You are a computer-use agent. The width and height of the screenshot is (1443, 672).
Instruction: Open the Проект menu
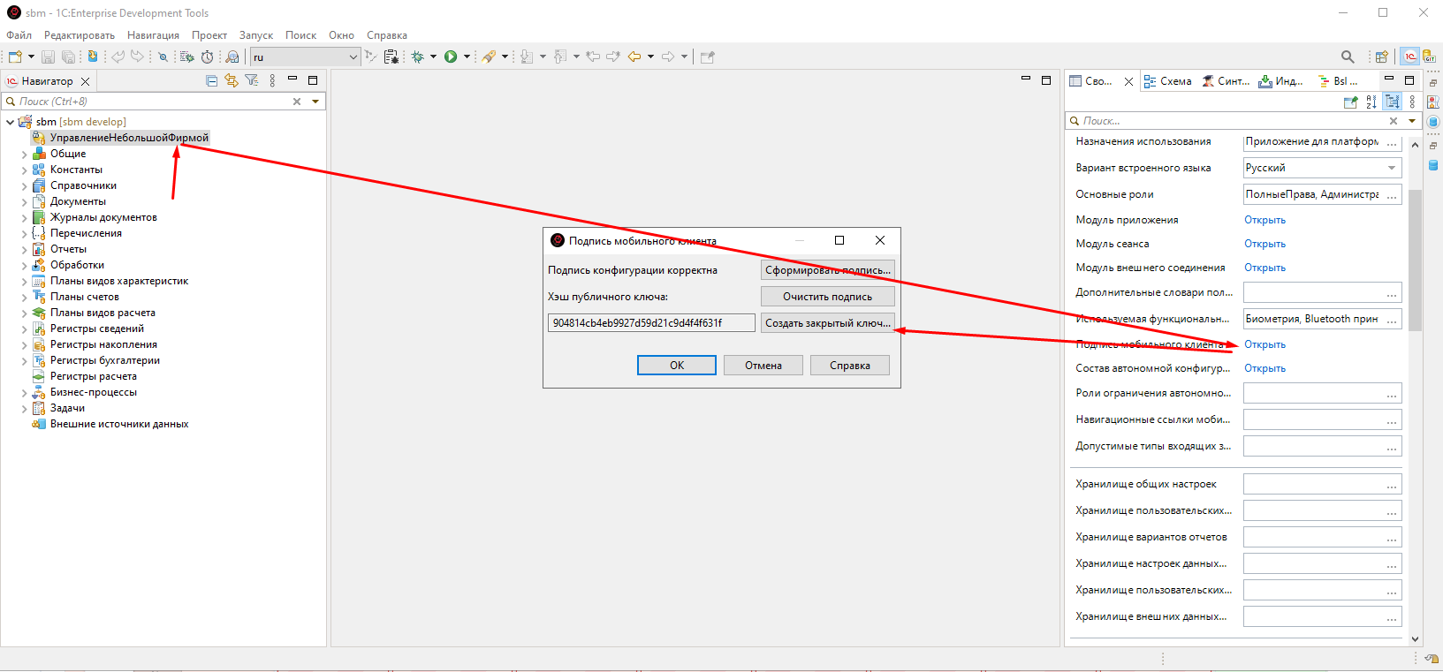209,35
